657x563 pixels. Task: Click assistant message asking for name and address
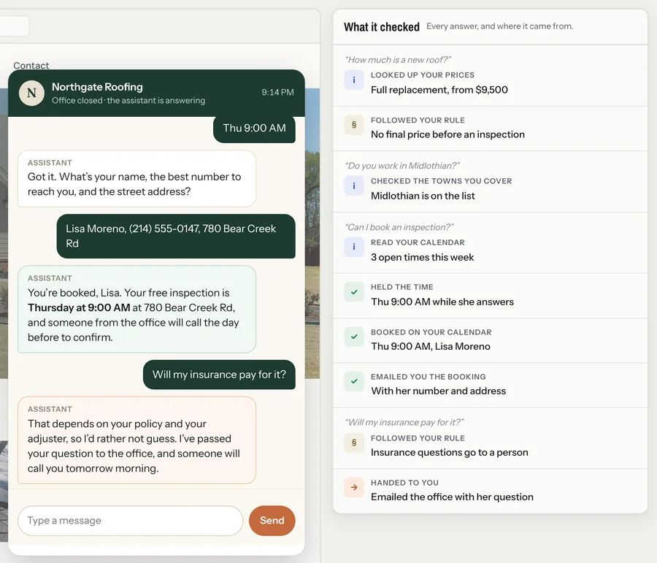(137, 178)
